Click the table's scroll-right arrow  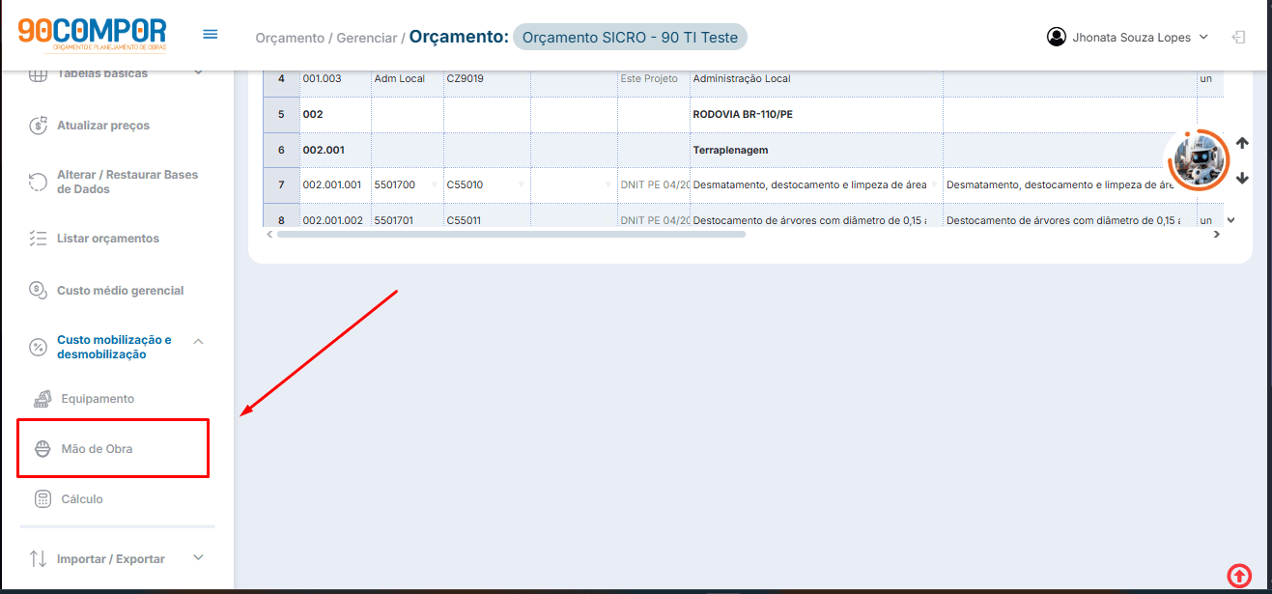point(1217,234)
